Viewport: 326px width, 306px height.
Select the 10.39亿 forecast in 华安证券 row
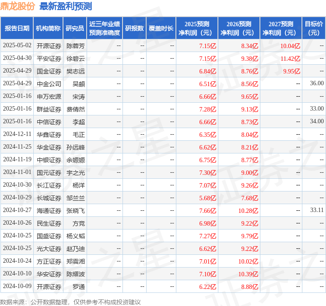[x=248, y=274]
